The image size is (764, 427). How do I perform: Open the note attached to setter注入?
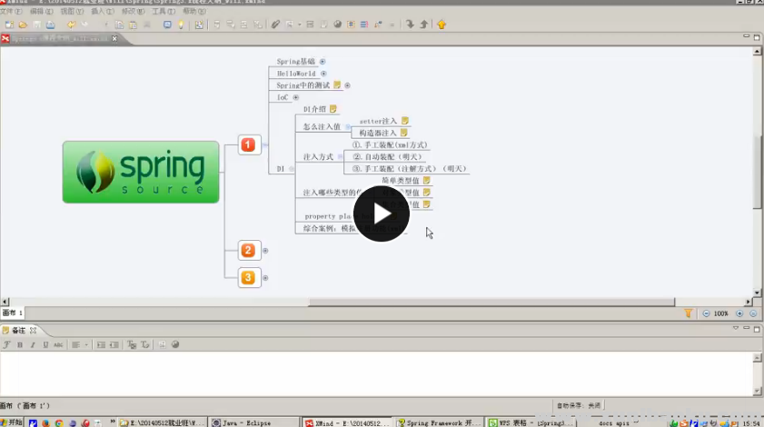(405, 121)
